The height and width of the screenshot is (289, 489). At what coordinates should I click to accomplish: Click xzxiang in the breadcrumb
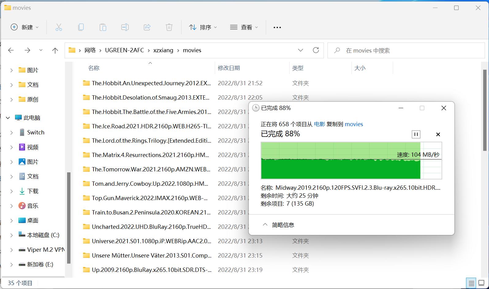pyautogui.click(x=163, y=50)
